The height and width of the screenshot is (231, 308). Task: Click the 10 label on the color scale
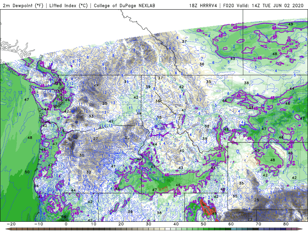pyautogui.click(x=94, y=224)
